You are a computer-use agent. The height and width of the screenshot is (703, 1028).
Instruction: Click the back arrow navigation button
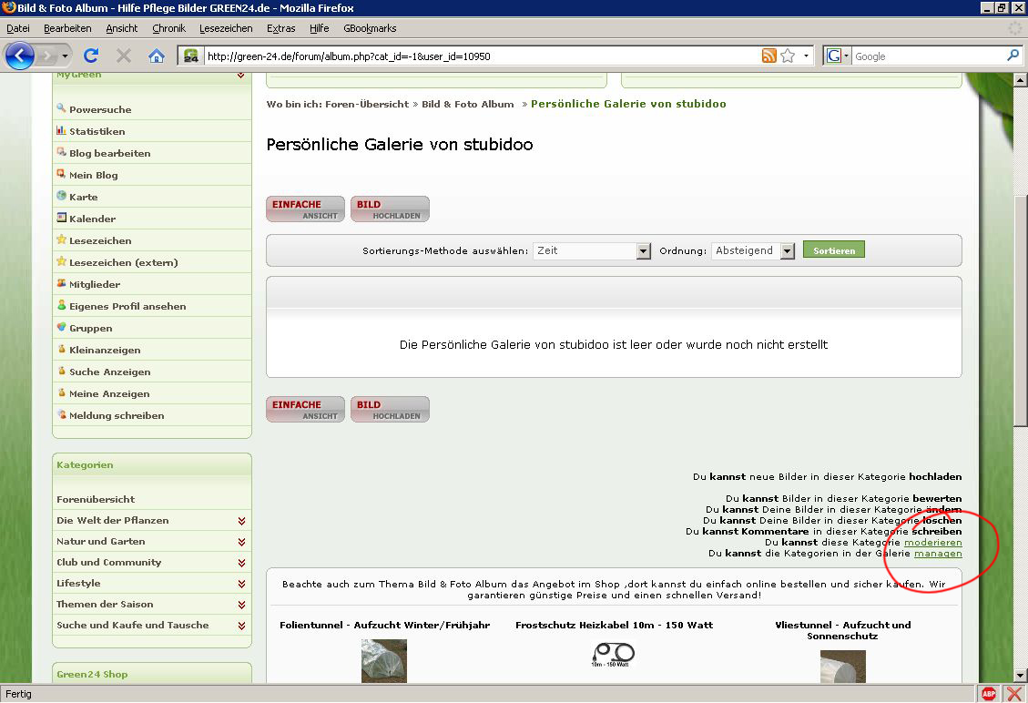(21, 56)
